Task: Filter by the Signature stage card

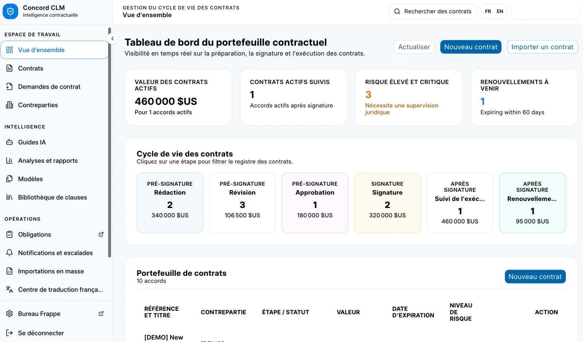Action: 387,203
